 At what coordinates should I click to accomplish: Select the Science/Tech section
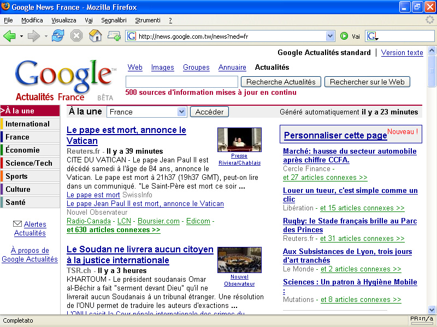pos(30,163)
